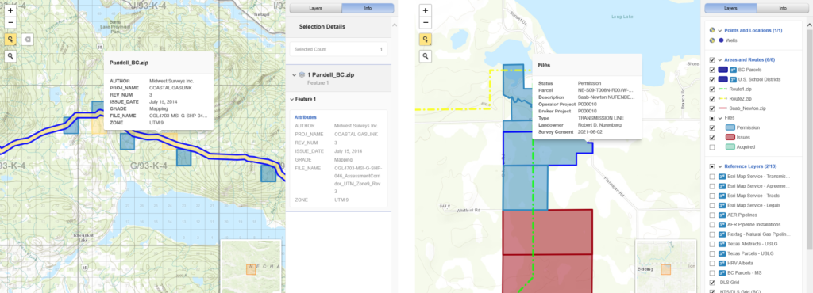This screenshot has width=813, height=293.
Task: Clear selection on the left map
Action: coord(28,40)
